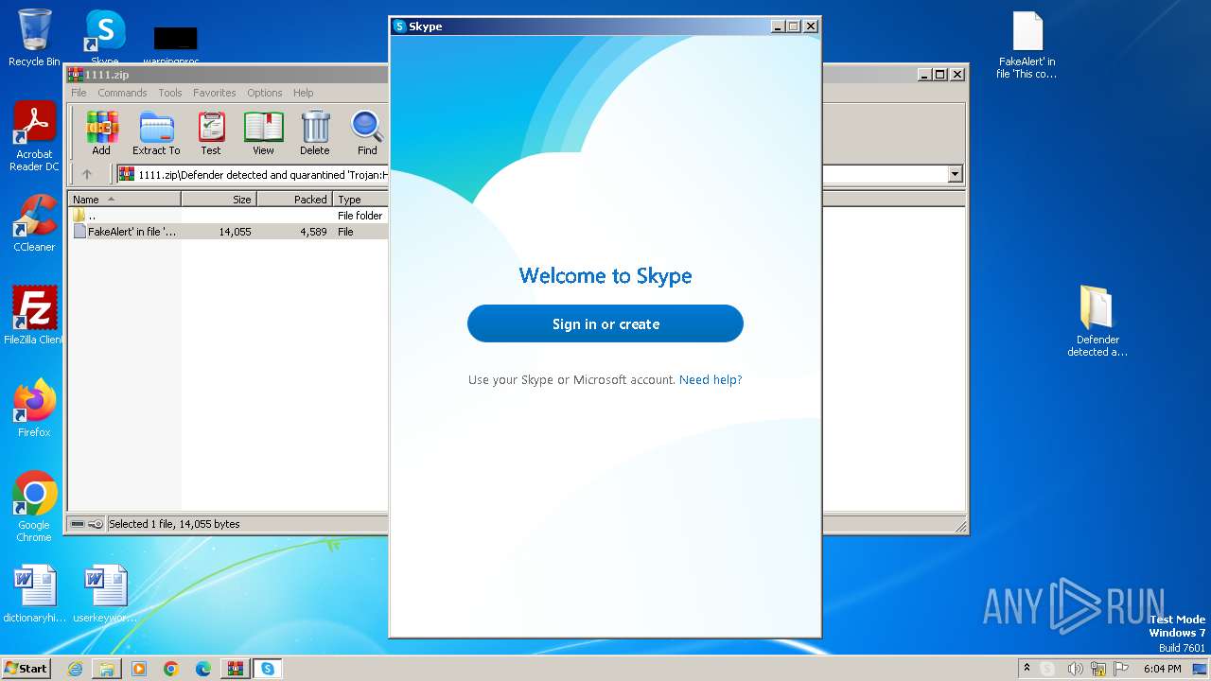This screenshot has height=681, width=1211.
Task: Open Acrobat Reader DC desktop icon
Action: coord(34,137)
